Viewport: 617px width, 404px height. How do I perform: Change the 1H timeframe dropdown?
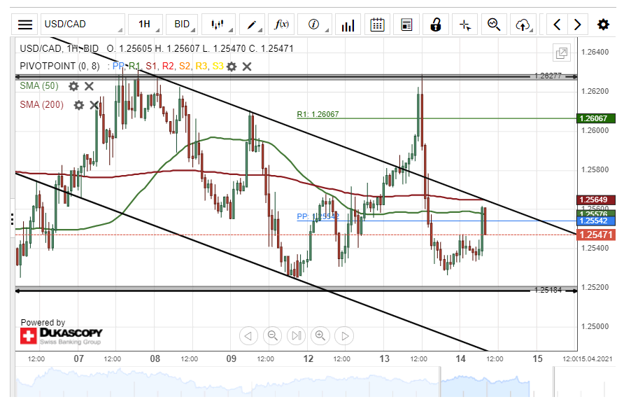(x=146, y=25)
